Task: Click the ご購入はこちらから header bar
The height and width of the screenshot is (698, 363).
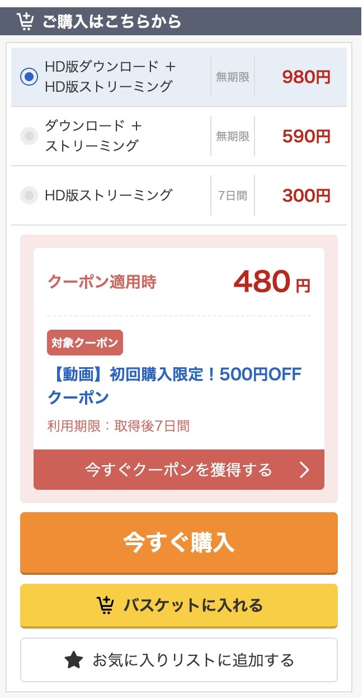Action: click(x=181, y=19)
